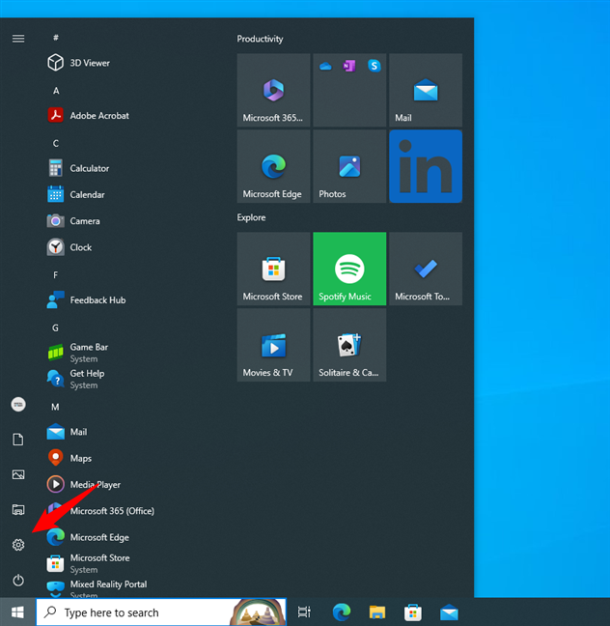This screenshot has width=610, height=626.
Task: Click the search highlights image in search box
Action: pos(258,612)
